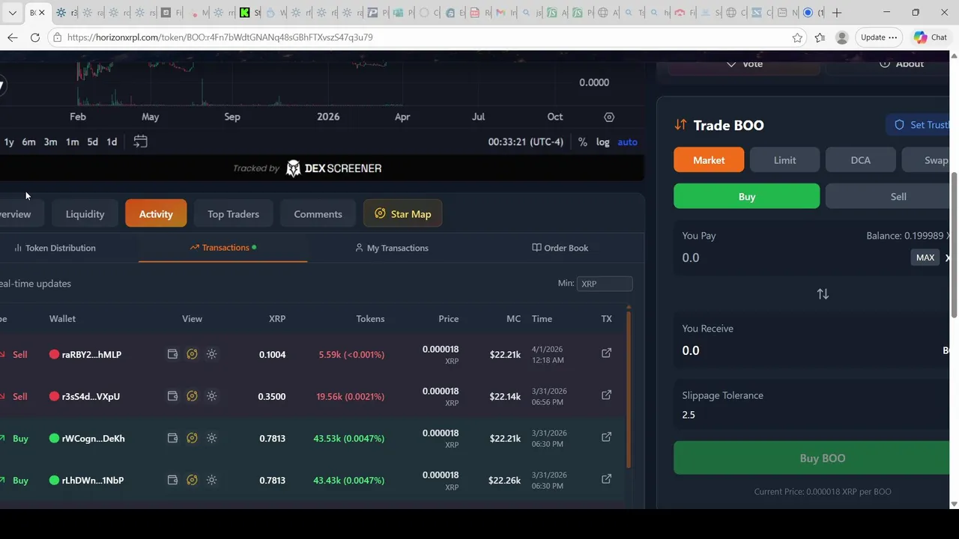The height and width of the screenshot is (539, 959).
Task: Select 5d chart timeframe
Action: click(x=92, y=141)
